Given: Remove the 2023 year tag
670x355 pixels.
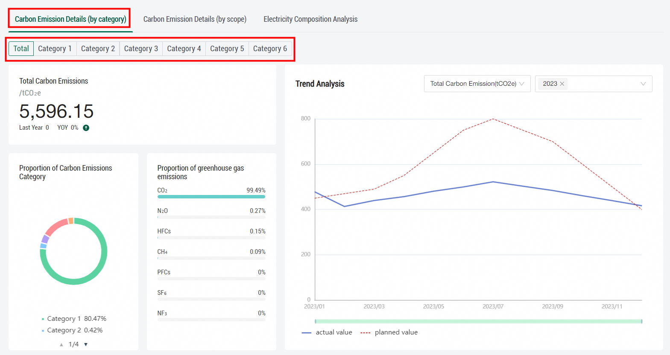Looking at the screenshot, I should [x=562, y=84].
